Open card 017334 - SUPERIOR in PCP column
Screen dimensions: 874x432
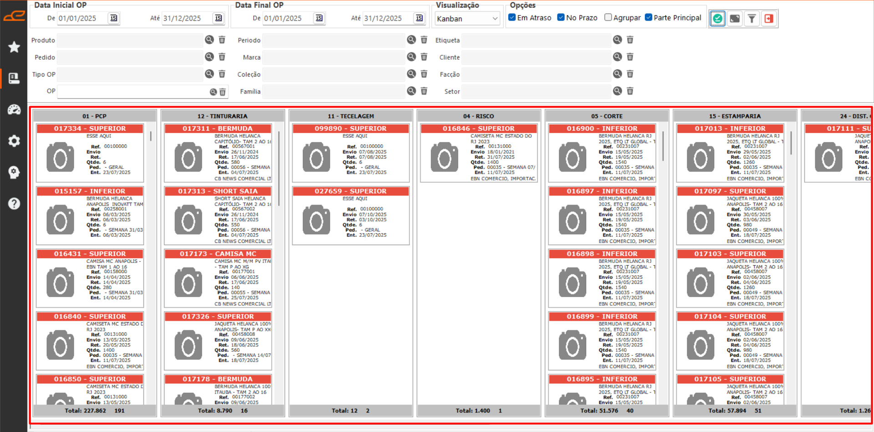90,129
